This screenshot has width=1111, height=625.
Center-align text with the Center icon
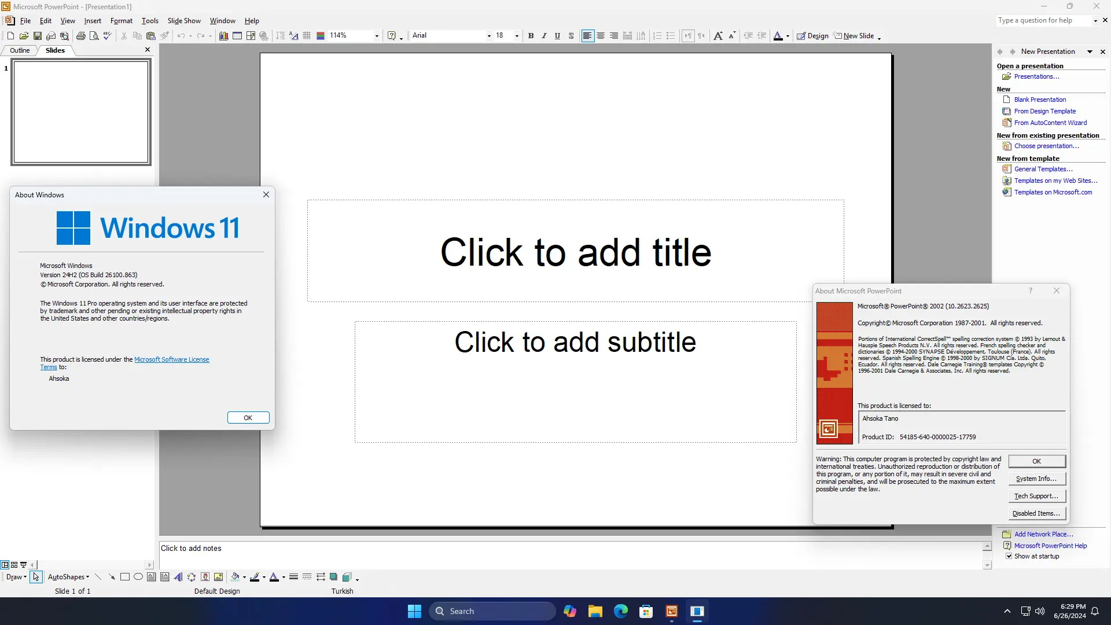(601, 36)
